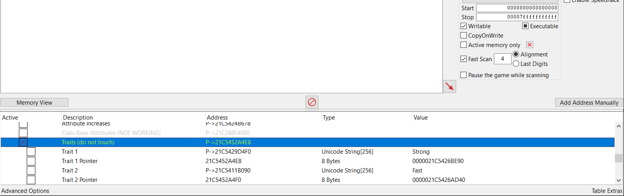
Task: Sort by the Type column header
Action: coord(329,118)
